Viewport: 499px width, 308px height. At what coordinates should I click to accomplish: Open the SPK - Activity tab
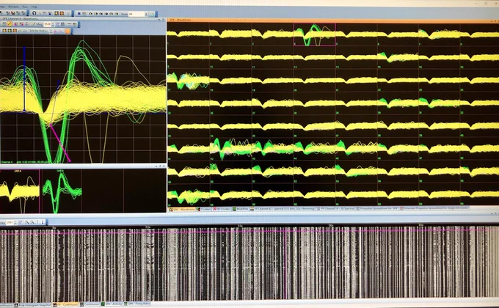112,304
